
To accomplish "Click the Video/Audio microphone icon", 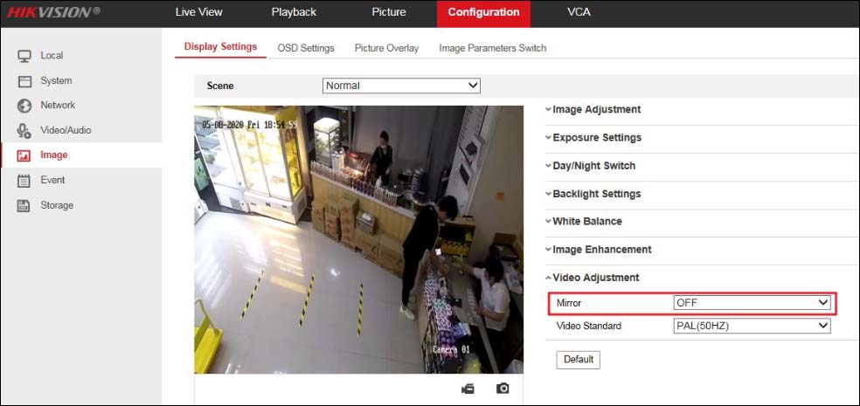I will pyautogui.click(x=24, y=131).
